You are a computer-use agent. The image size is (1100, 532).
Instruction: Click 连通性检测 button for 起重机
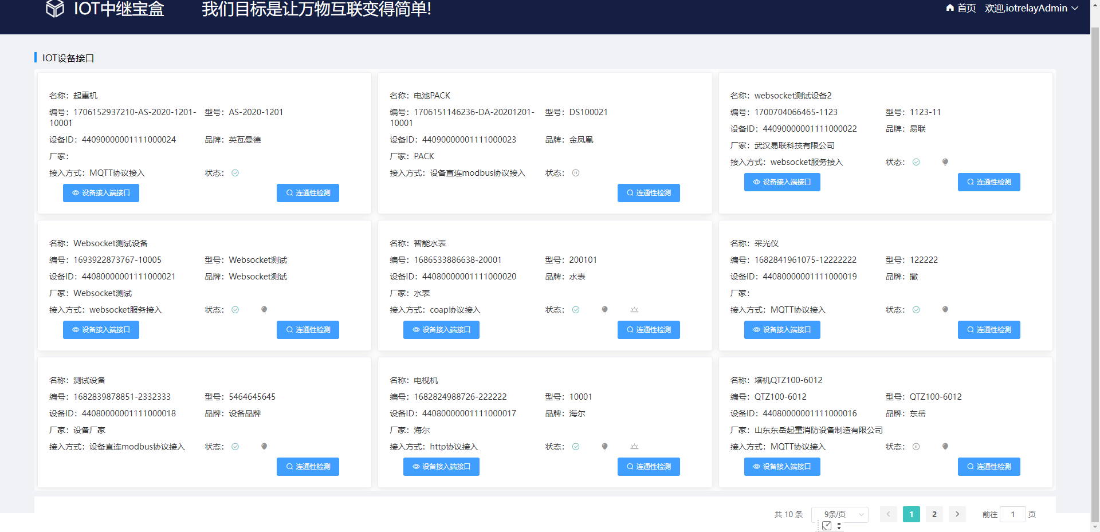tap(308, 193)
